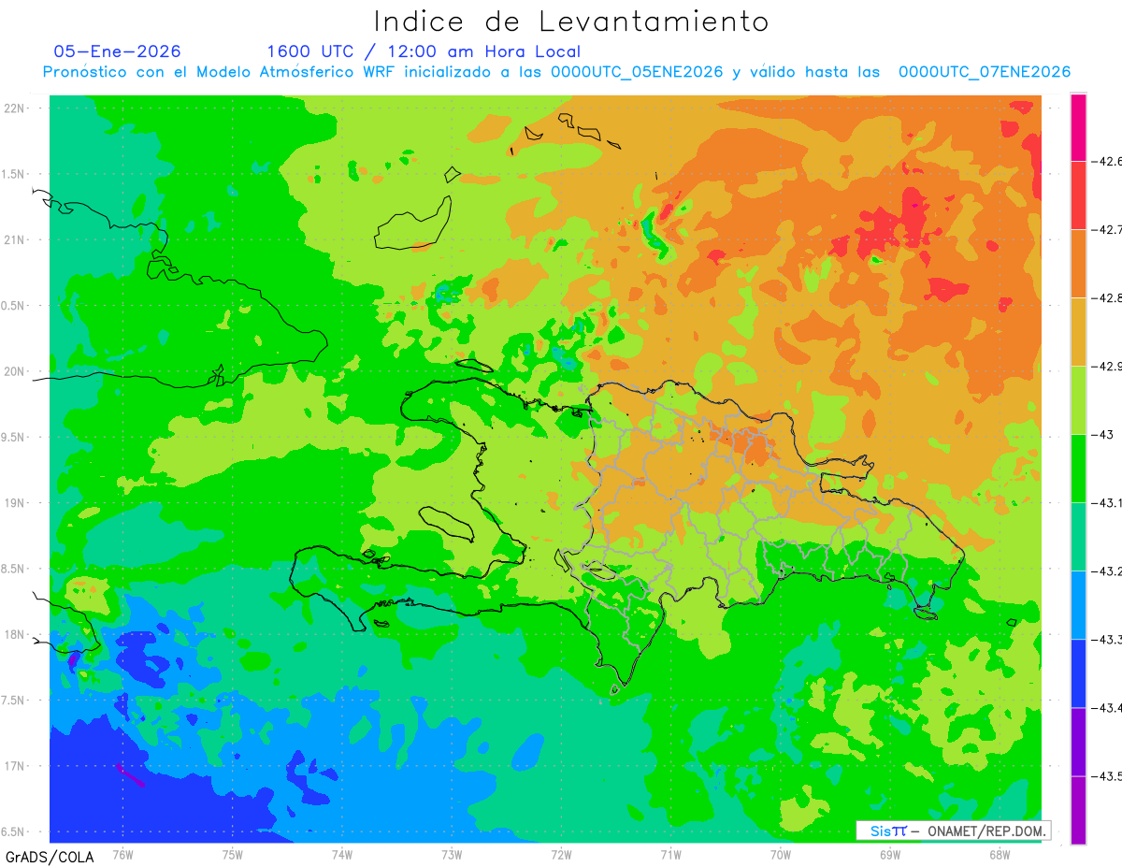Click the "-42.8" color bar value

(1107, 298)
